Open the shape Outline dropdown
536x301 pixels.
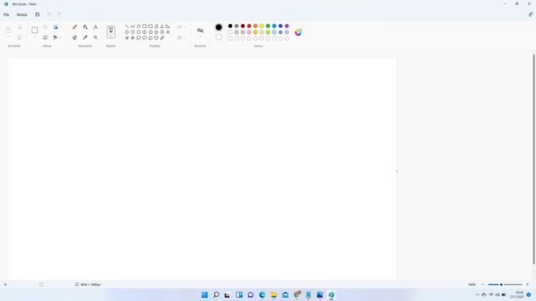coord(181,27)
